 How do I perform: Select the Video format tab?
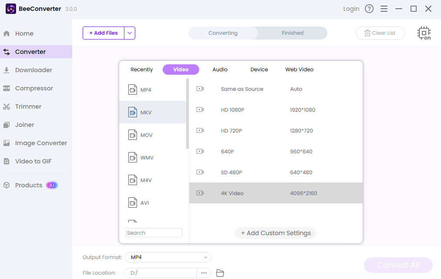click(x=181, y=70)
